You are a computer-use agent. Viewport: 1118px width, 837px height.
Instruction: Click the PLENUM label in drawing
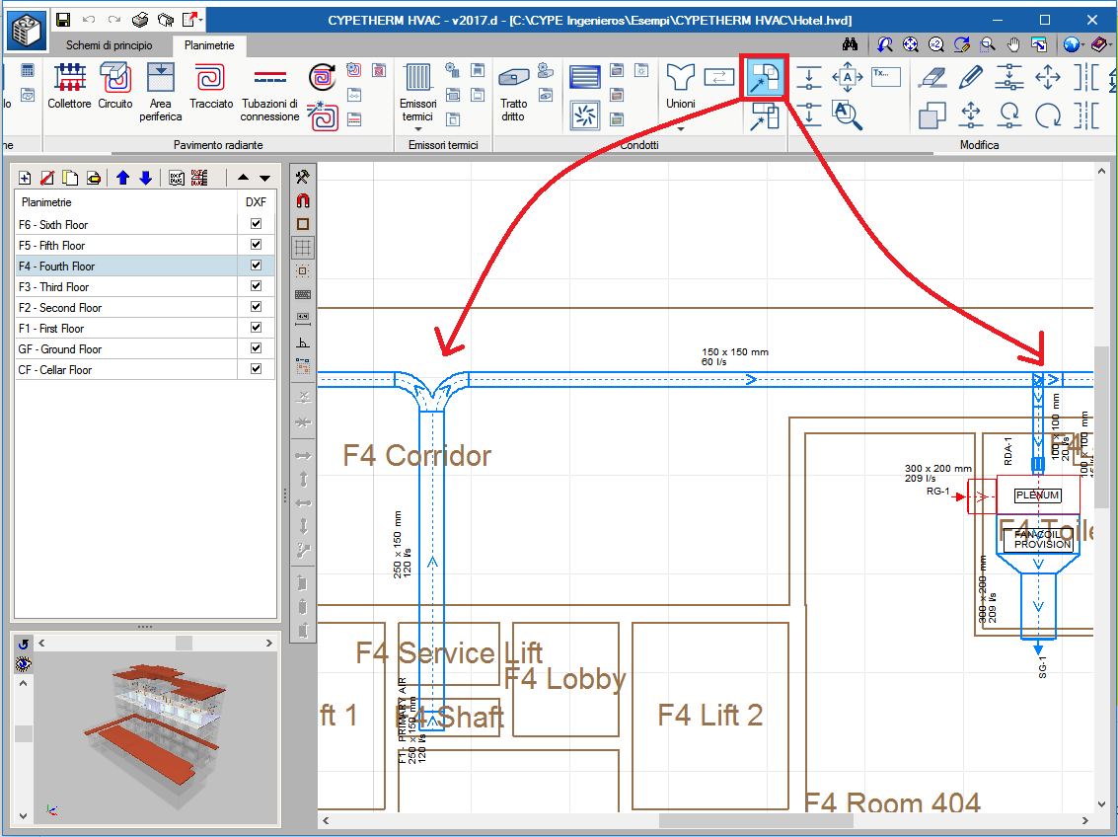click(1037, 495)
